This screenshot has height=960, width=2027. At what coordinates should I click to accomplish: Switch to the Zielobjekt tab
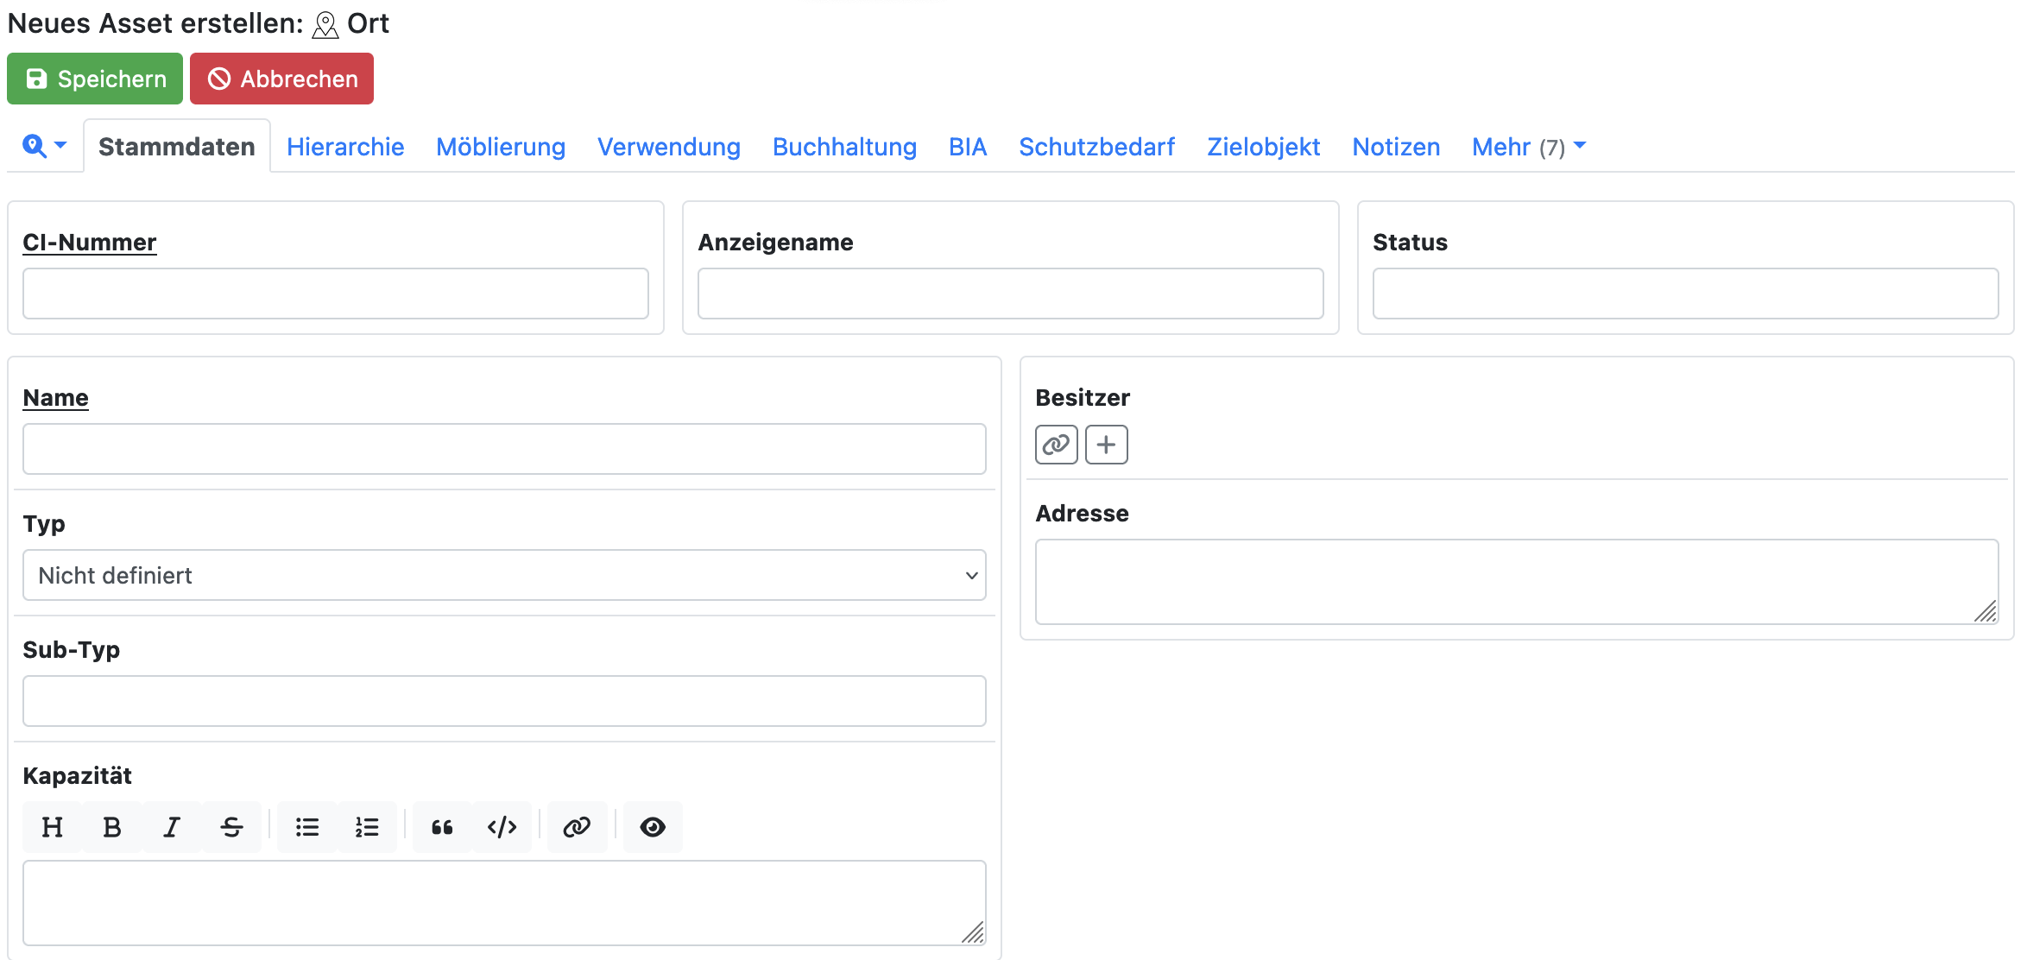[x=1264, y=147]
